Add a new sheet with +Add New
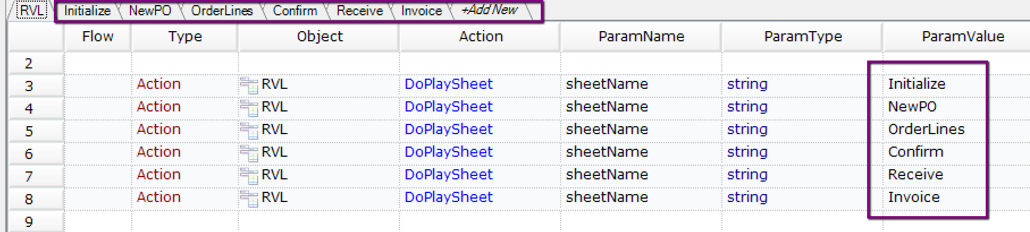 point(489,10)
